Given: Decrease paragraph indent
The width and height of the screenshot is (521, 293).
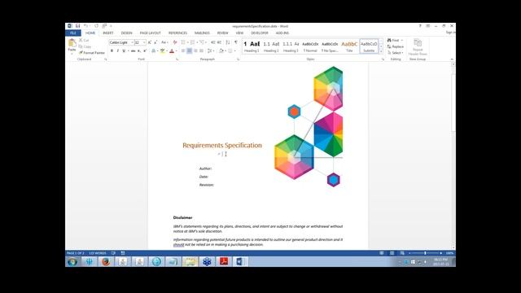Looking at the screenshot, I should point(213,42).
